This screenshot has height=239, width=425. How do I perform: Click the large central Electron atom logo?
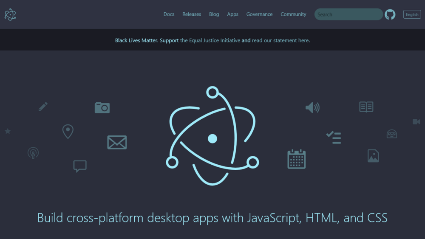pyautogui.click(x=212, y=136)
